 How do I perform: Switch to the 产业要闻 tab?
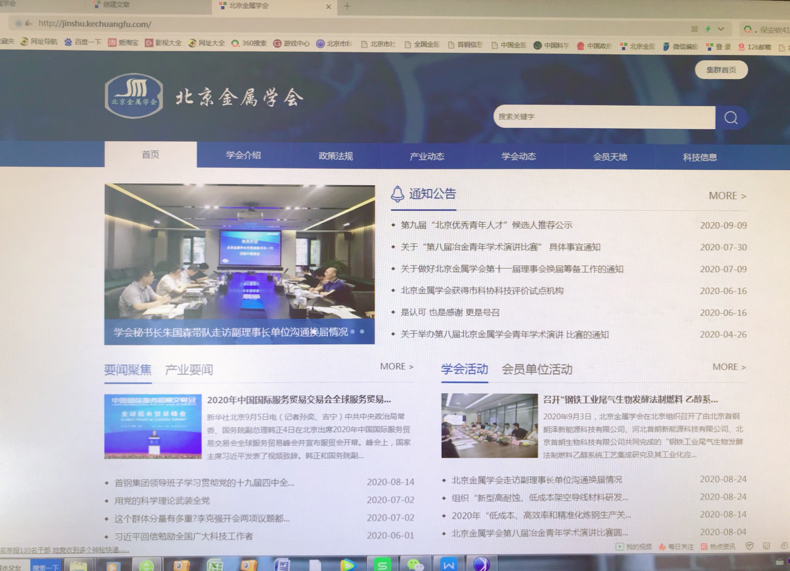189,370
